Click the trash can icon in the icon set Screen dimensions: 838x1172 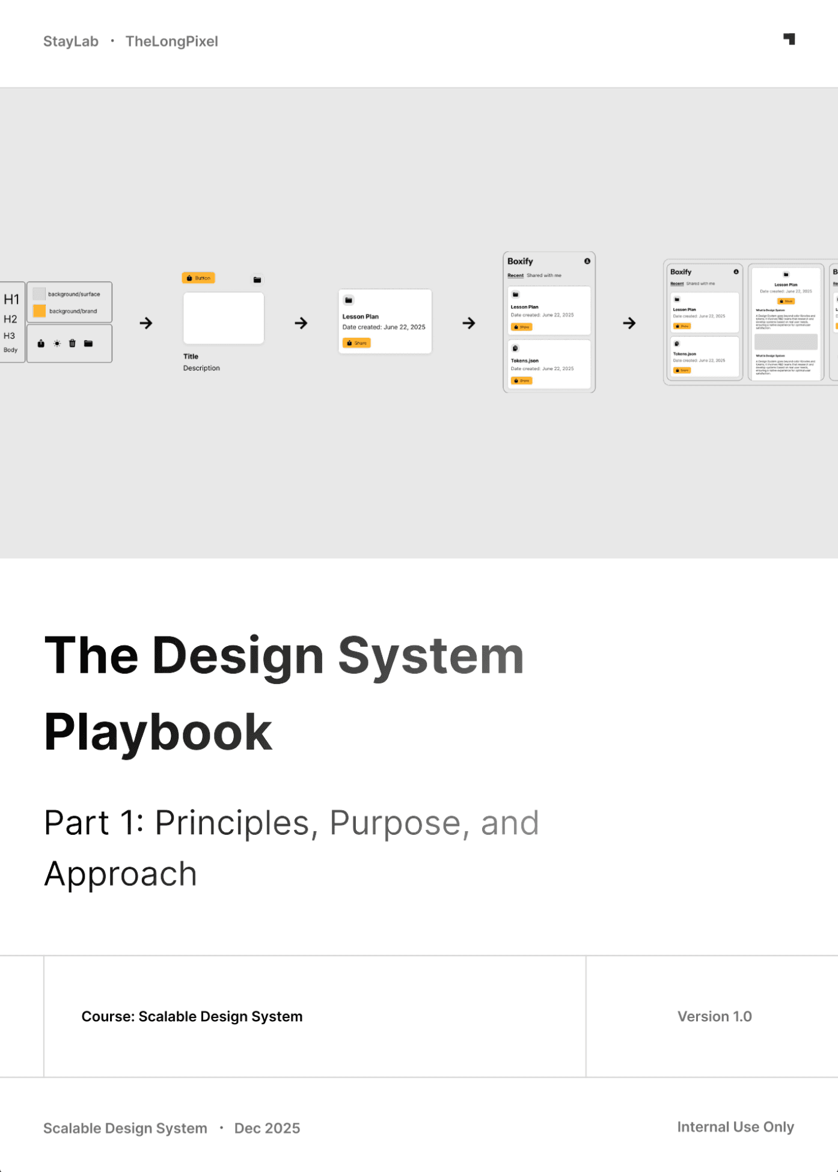(72, 344)
